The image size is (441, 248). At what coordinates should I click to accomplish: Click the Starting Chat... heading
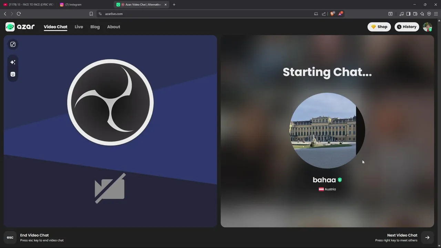[327, 72]
